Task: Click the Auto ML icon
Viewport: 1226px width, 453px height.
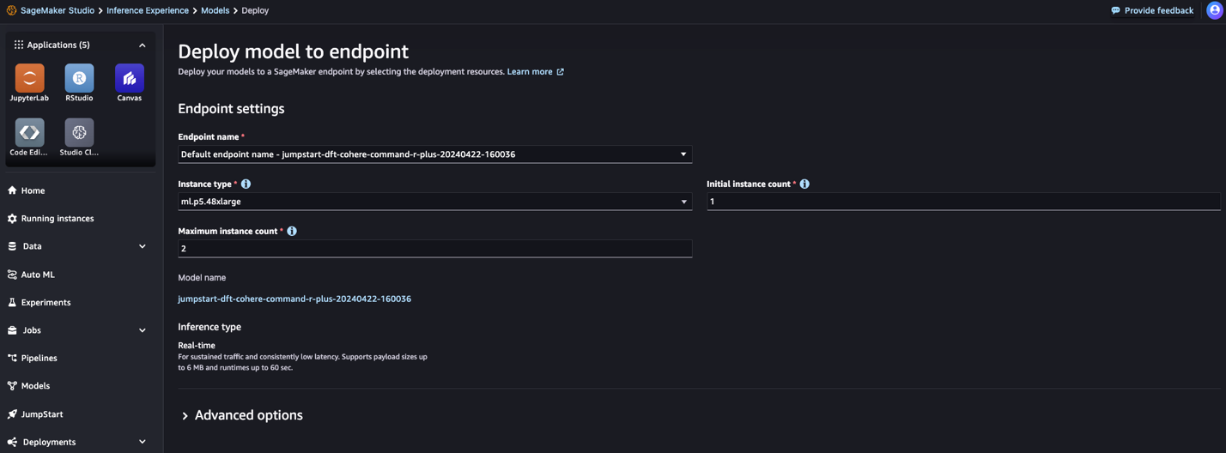Action: tap(12, 275)
